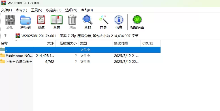Click the size value 214,428,1...
This screenshot has width=220, height=111.
45,56
